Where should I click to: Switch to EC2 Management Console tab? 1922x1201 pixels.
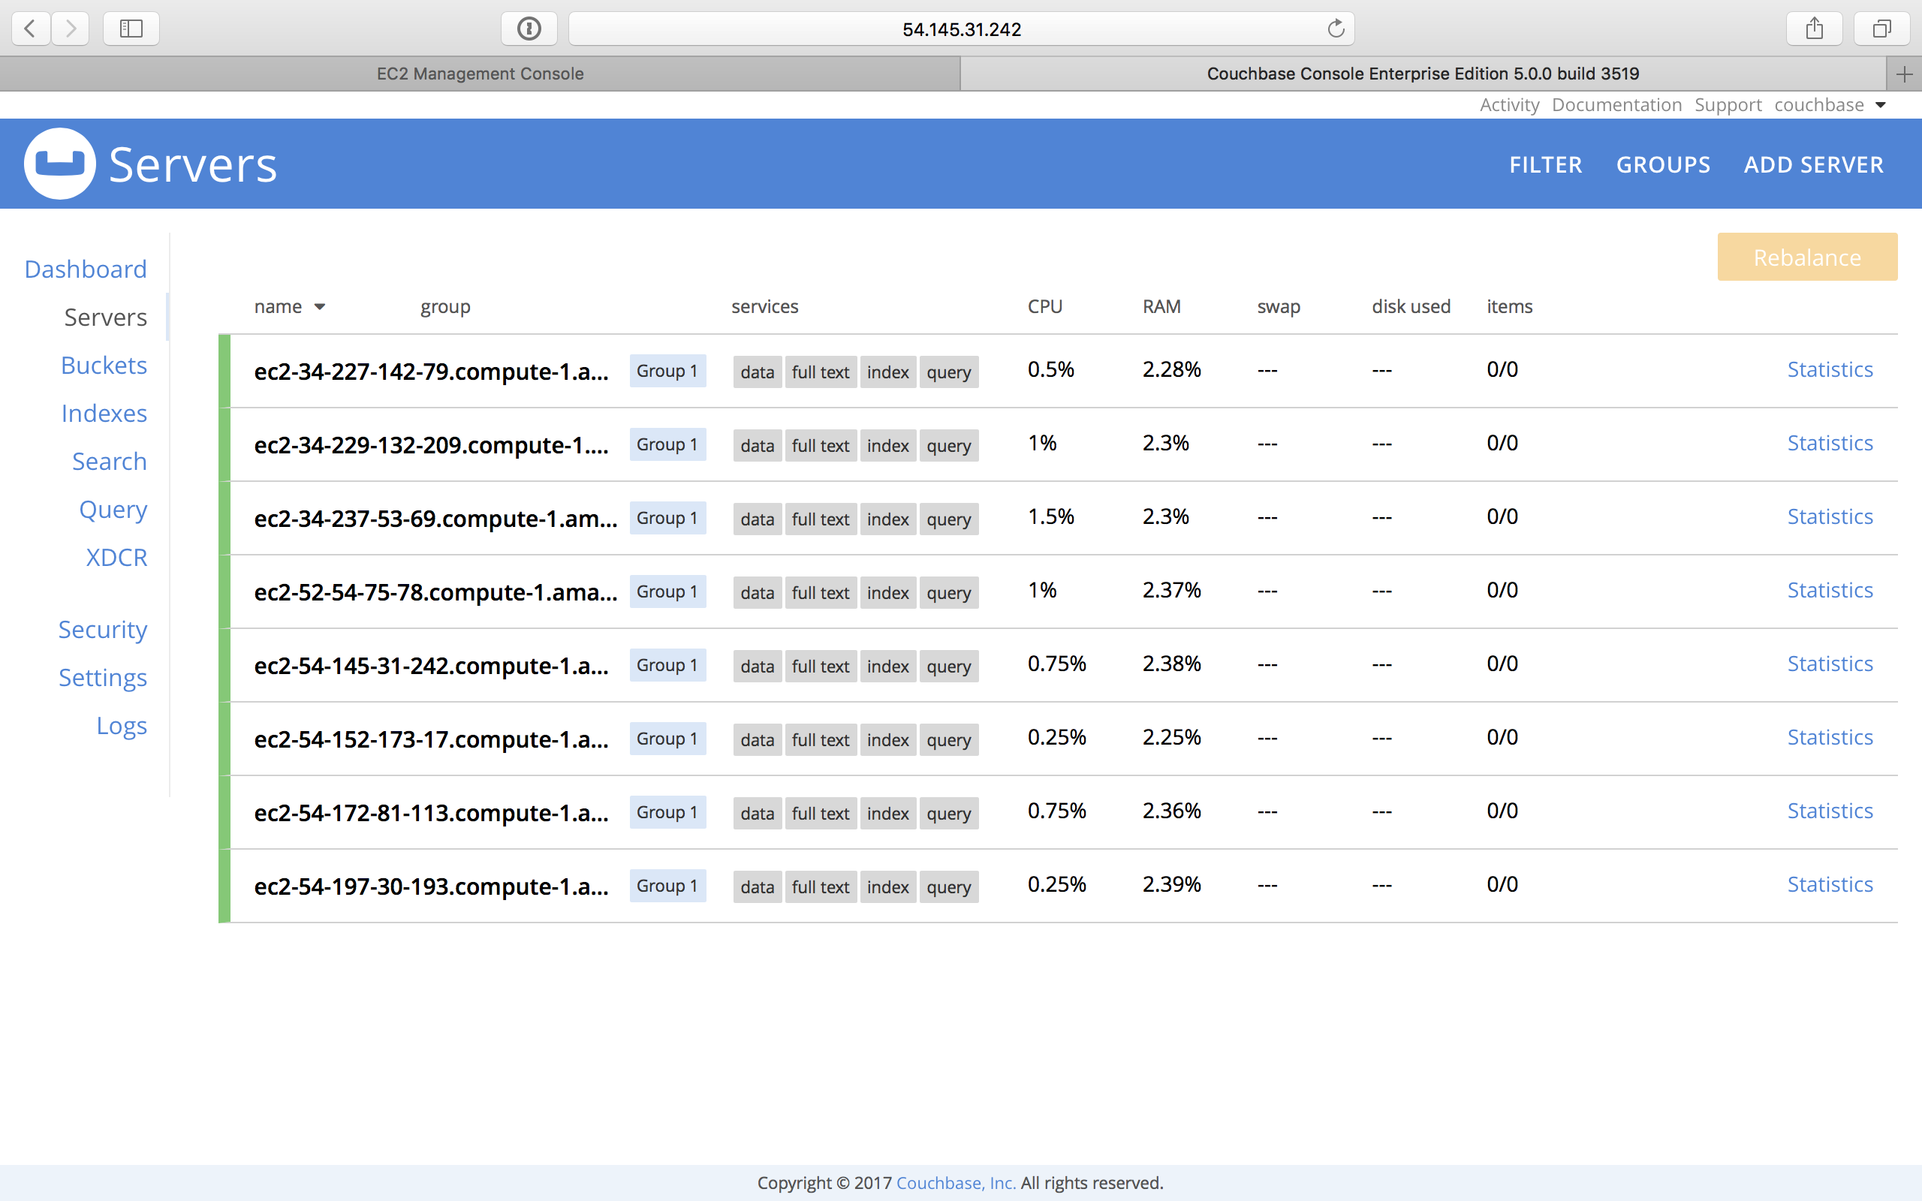tap(480, 74)
